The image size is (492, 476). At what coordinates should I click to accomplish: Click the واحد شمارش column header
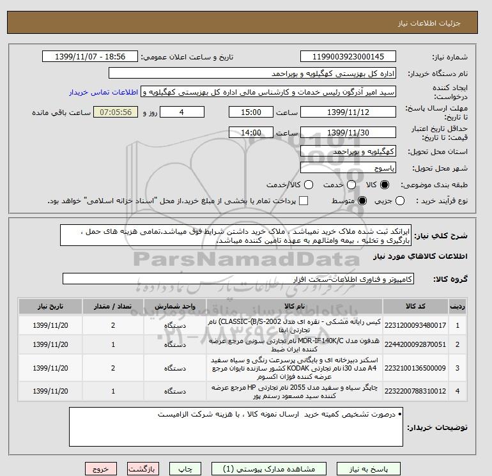point(175,306)
